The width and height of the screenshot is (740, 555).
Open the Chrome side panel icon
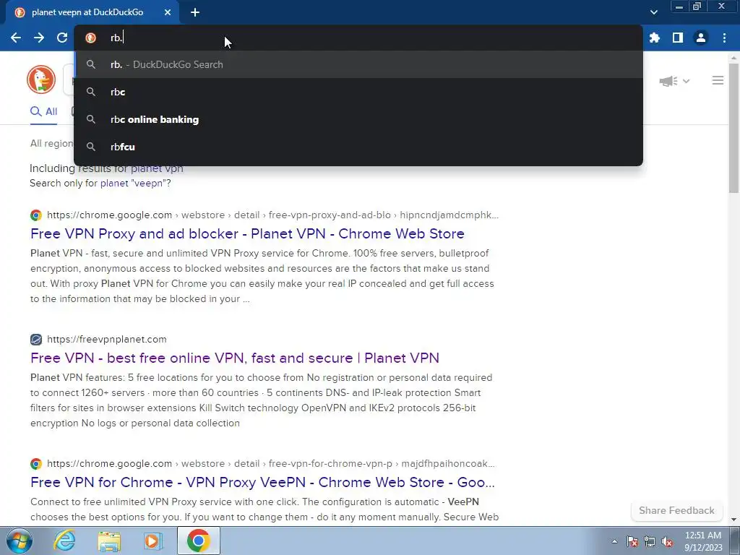pyautogui.click(x=678, y=38)
